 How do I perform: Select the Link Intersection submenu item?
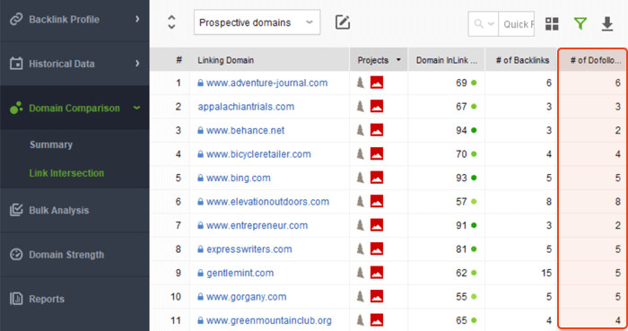coord(66,173)
